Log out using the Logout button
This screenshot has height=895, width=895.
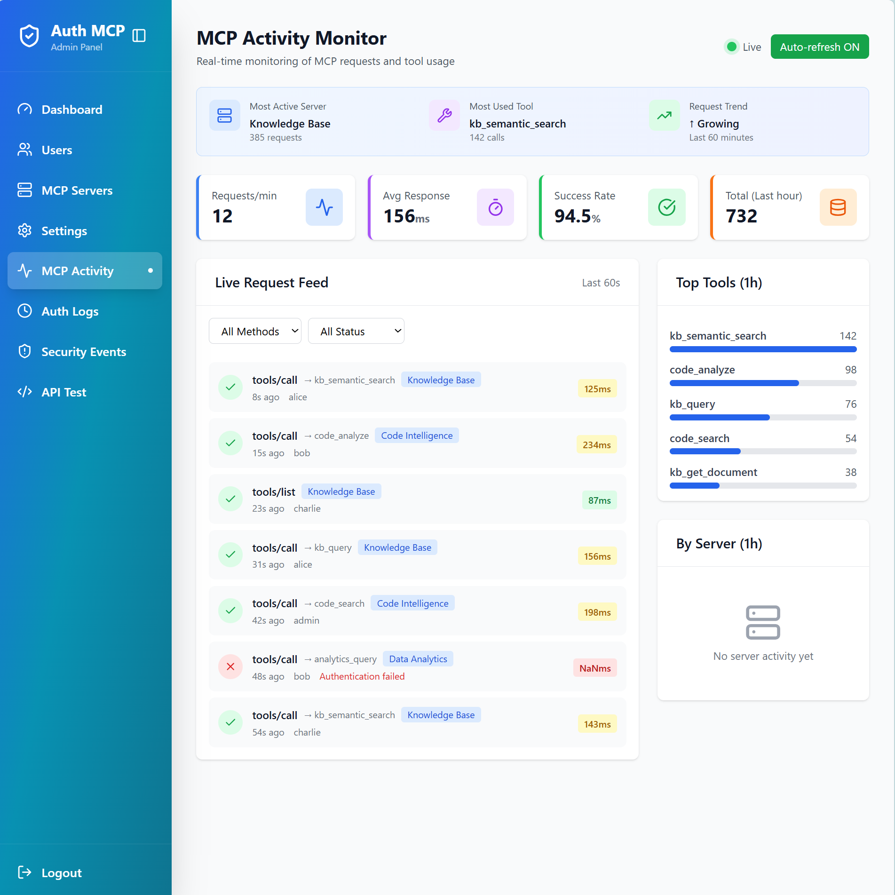click(61, 873)
